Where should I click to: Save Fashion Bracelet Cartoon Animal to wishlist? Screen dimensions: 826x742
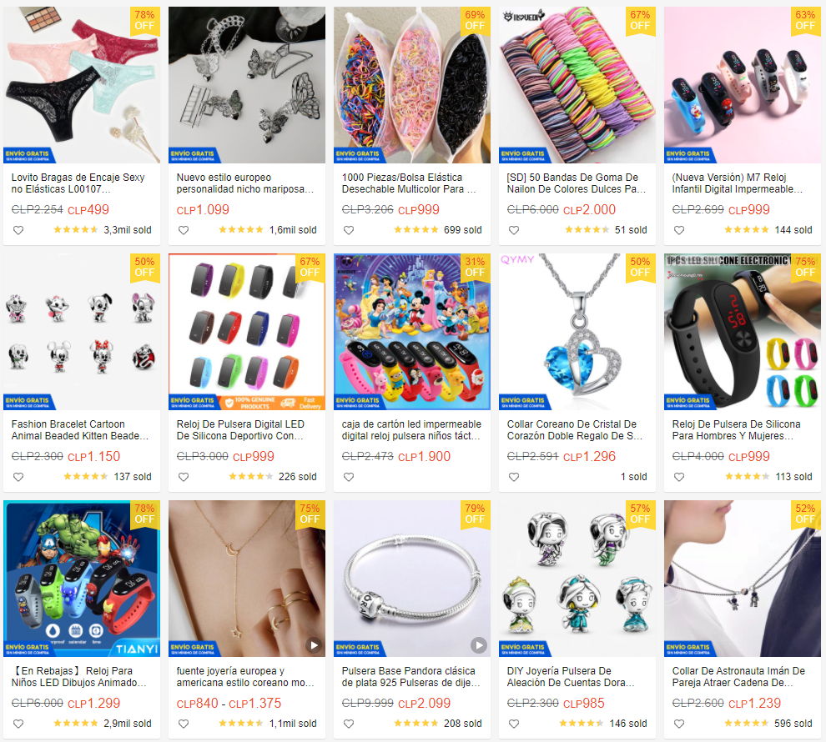point(18,477)
